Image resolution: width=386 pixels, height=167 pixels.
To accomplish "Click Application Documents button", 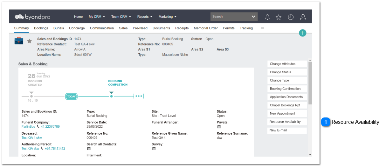I will 287,97.
